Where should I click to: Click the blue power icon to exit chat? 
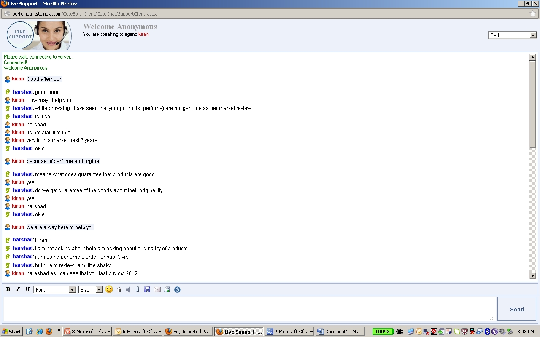(x=177, y=290)
